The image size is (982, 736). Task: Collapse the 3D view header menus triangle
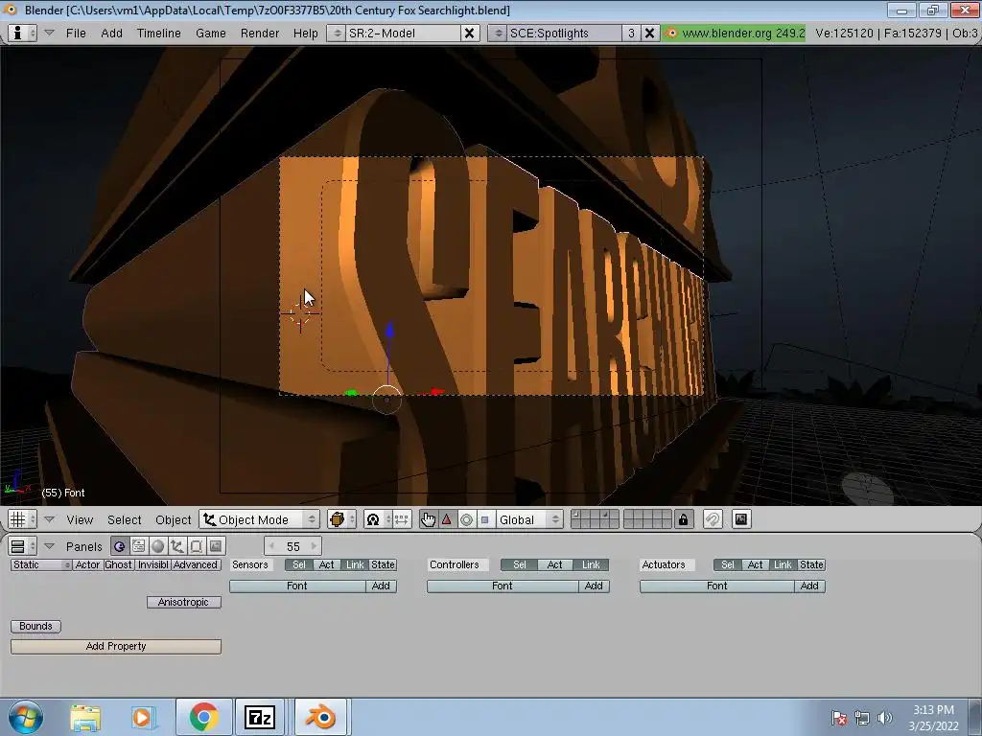50,519
